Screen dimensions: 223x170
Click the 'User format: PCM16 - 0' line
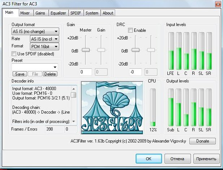[x=32, y=93]
